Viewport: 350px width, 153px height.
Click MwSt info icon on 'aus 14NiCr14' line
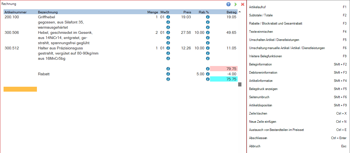click(x=168, y=38)
